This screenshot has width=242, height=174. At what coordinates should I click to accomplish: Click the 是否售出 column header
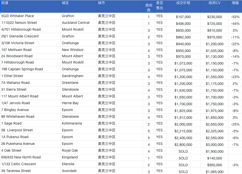pos(161,6)
